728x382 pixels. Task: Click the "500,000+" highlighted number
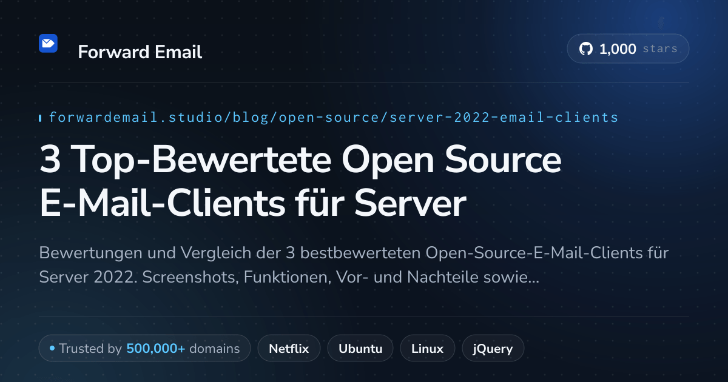point(156,349)
